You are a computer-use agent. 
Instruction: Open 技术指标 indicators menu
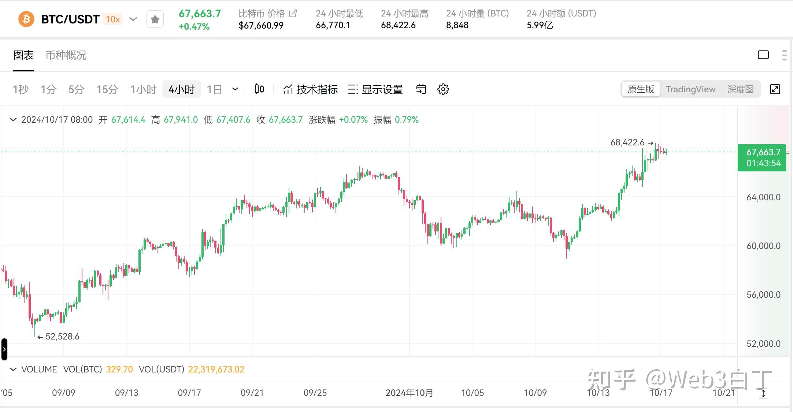click(x=310, y=89)
